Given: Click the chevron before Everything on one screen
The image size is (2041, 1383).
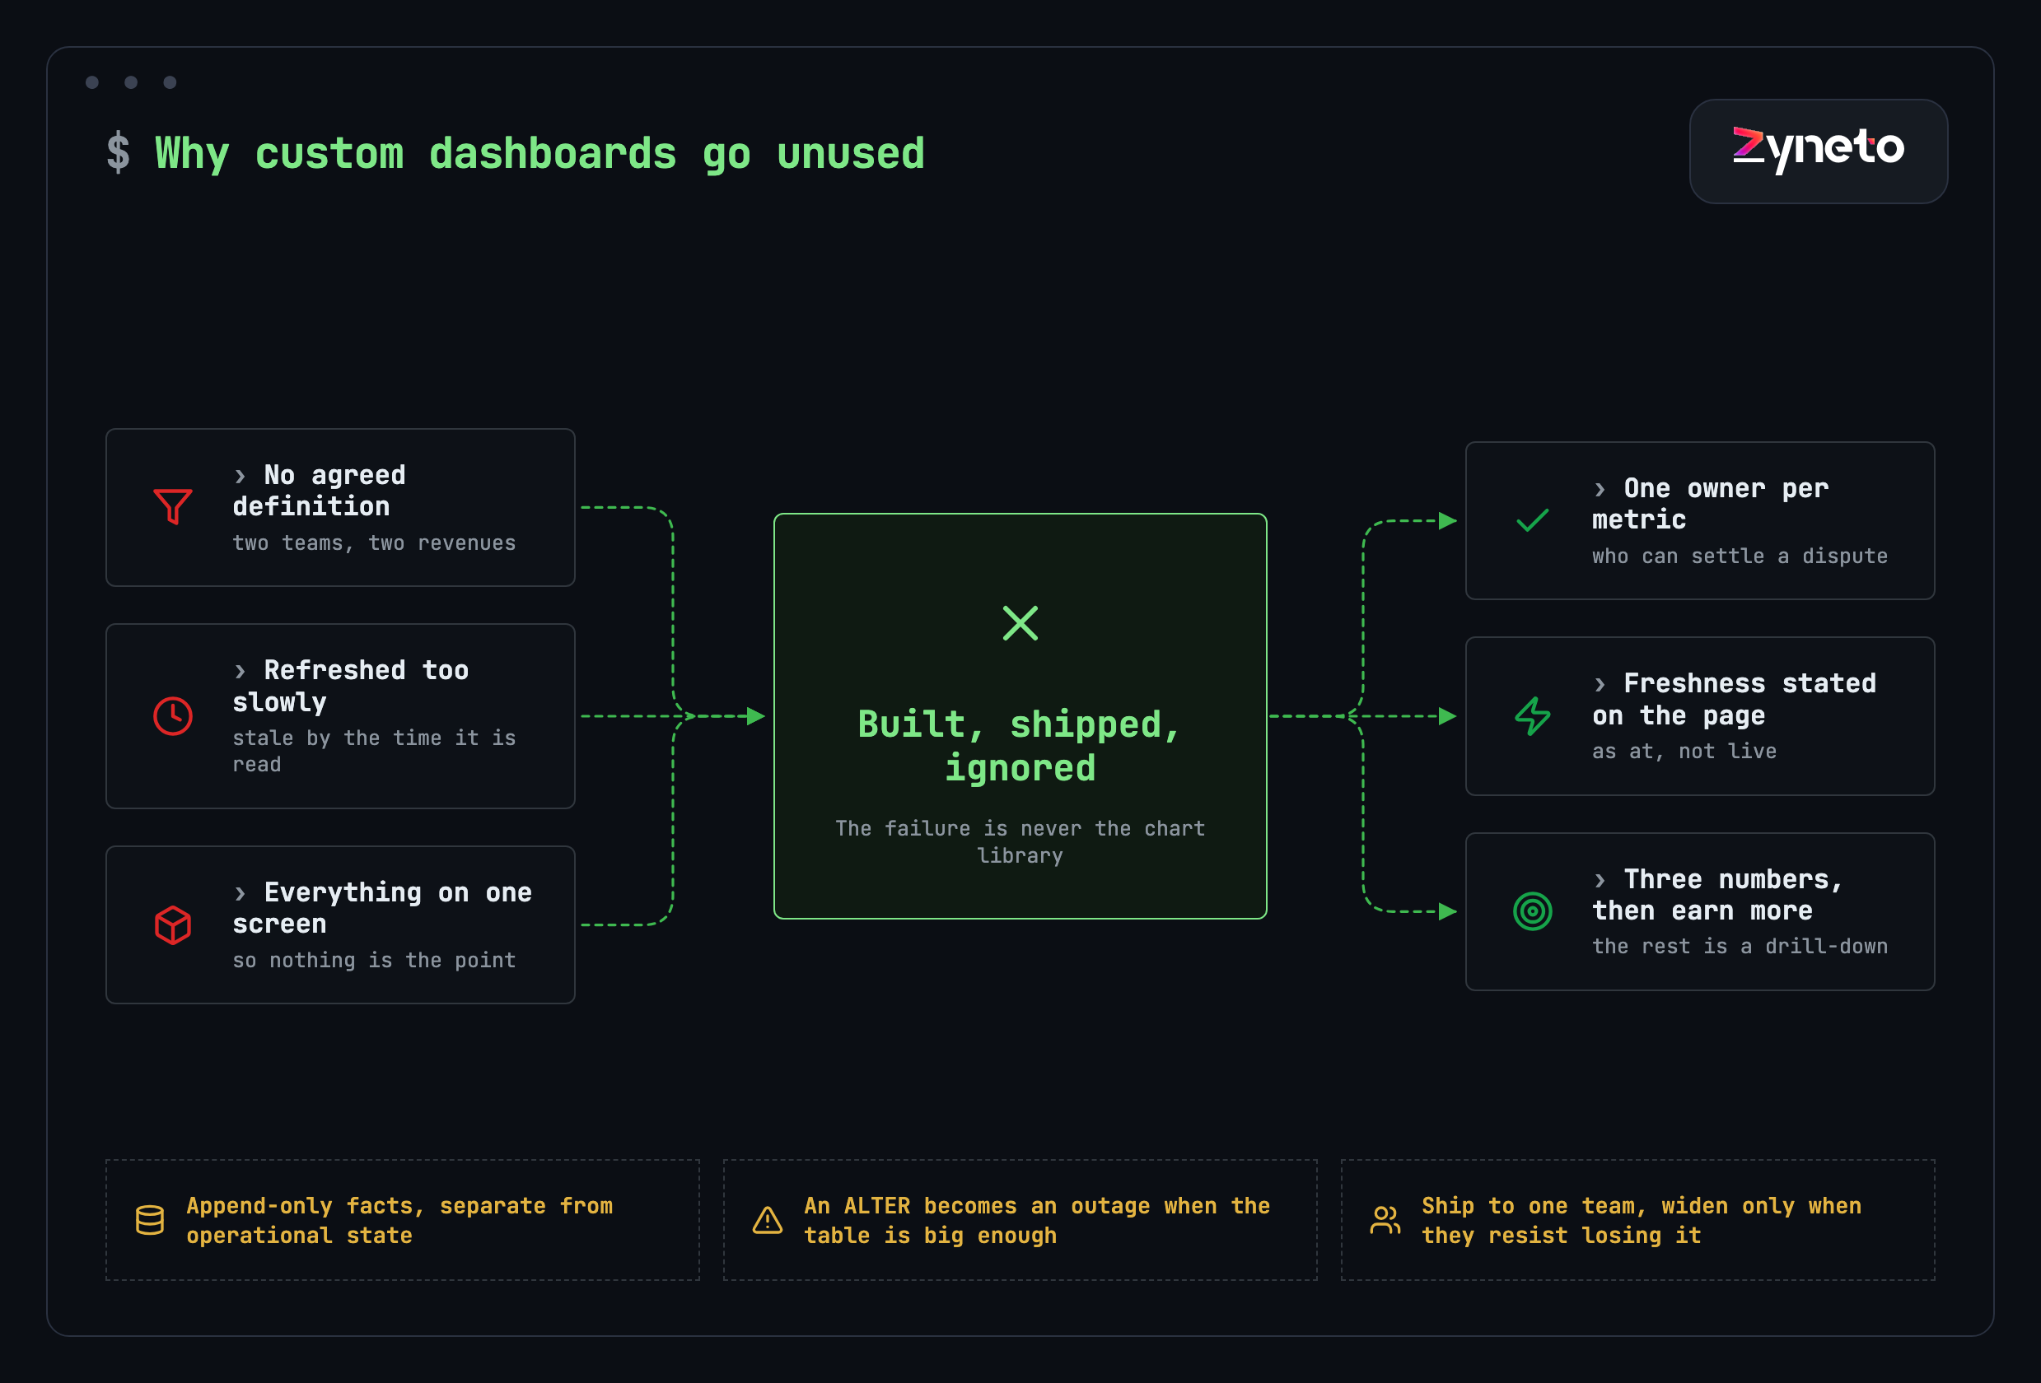Looking at the screenshot, I should [x=240, y=893].
